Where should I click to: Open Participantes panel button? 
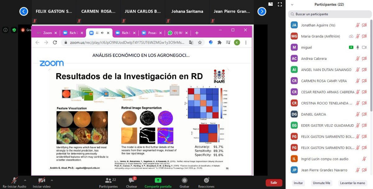pyautogui.click(x=108, y=182)
